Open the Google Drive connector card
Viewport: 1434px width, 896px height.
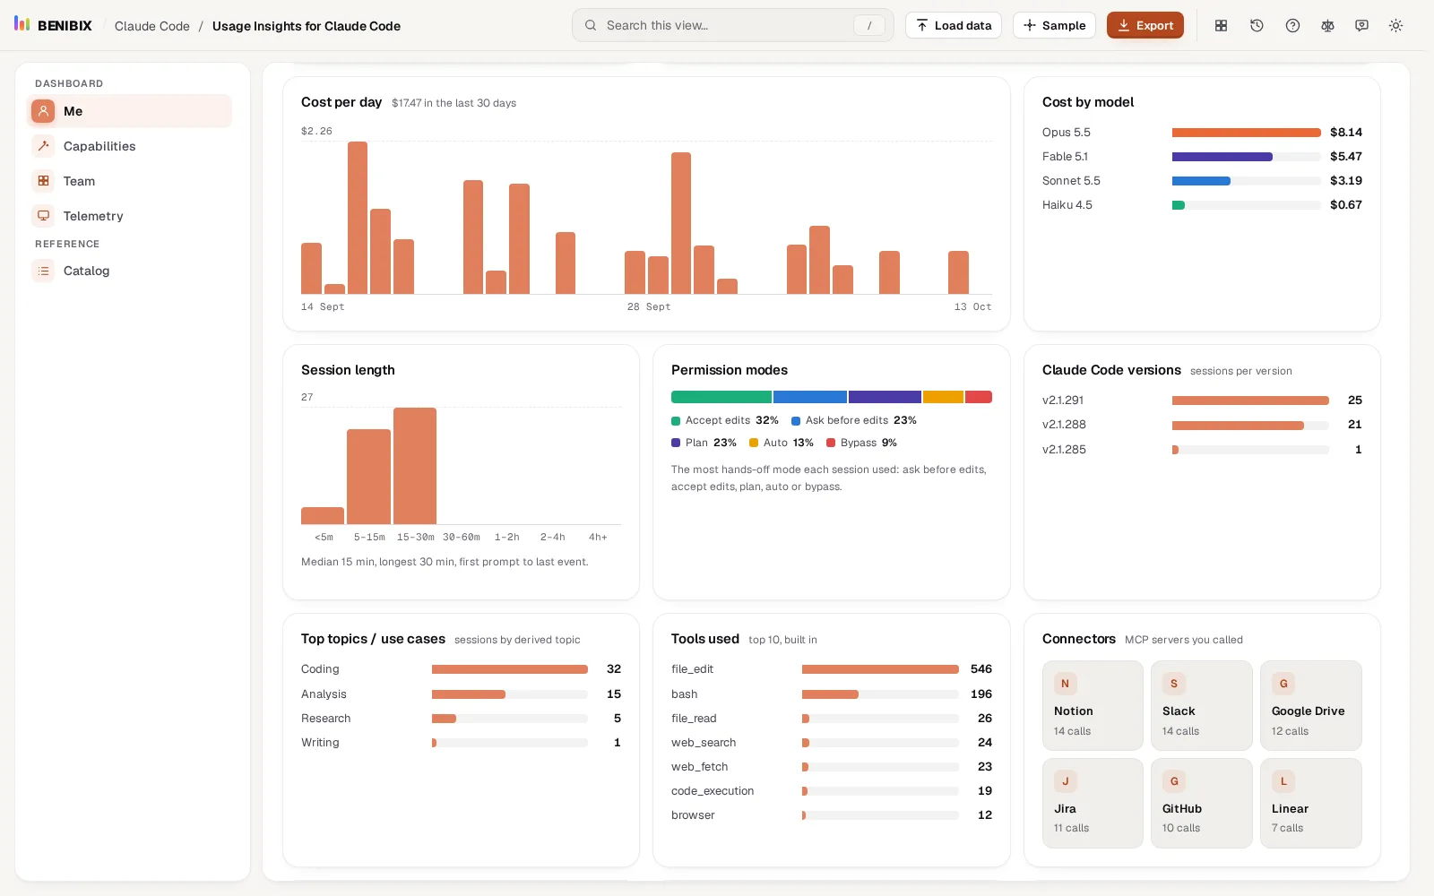(x=1310, y=705)
